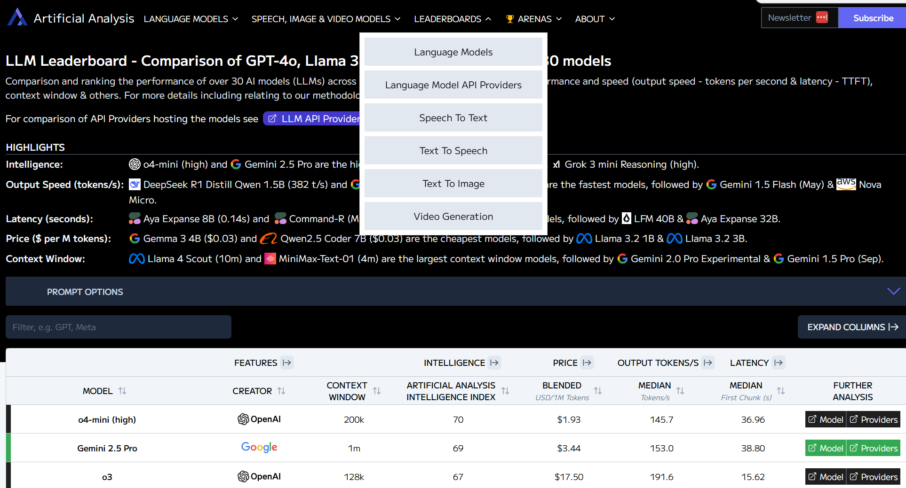906x488 pixels.
Task: Open Providers for o4-mini (high)
Action: pos(874,419)
